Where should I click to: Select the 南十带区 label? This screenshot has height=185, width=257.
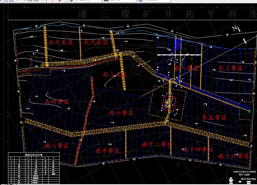[107, 151]
